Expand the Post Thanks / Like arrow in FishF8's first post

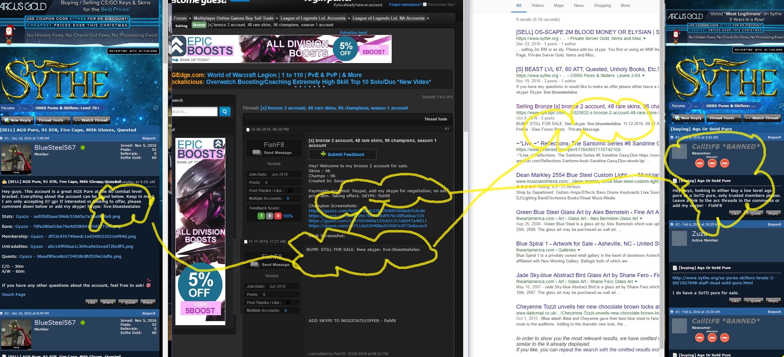290,190
